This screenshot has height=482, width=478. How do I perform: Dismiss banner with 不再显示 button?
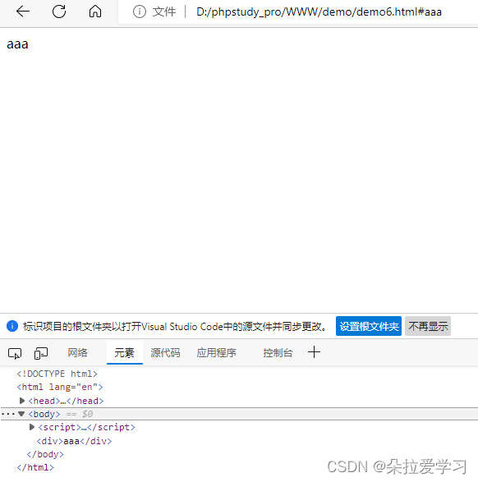coord(428,326)
